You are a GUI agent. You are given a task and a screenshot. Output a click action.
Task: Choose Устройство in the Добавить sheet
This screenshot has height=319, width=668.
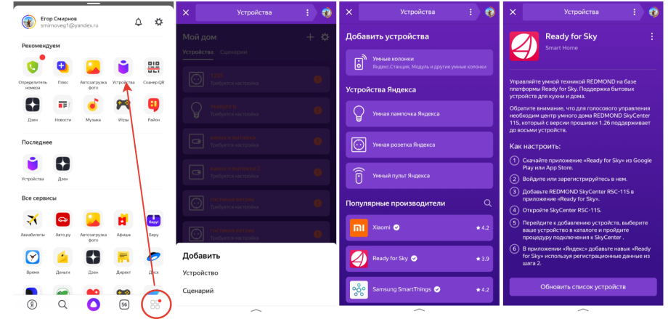pos(200,273)
